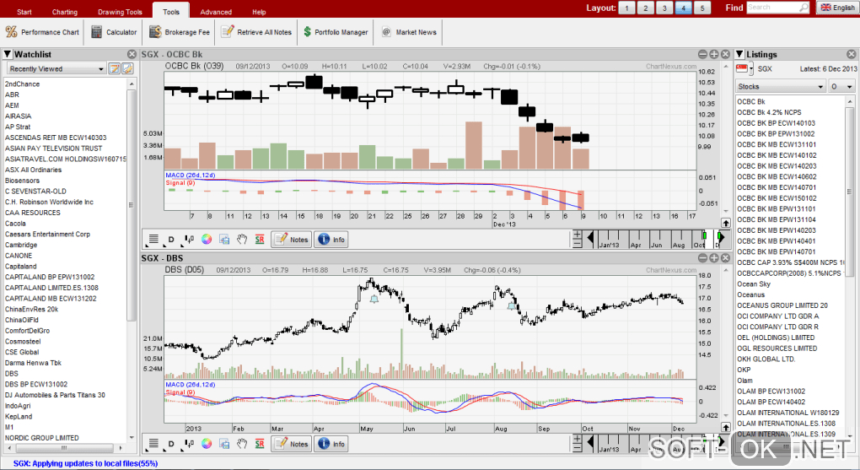Open the Brokerage Fee tool
The height and width of the screenshot is (470, 860).
coord(180,32)
